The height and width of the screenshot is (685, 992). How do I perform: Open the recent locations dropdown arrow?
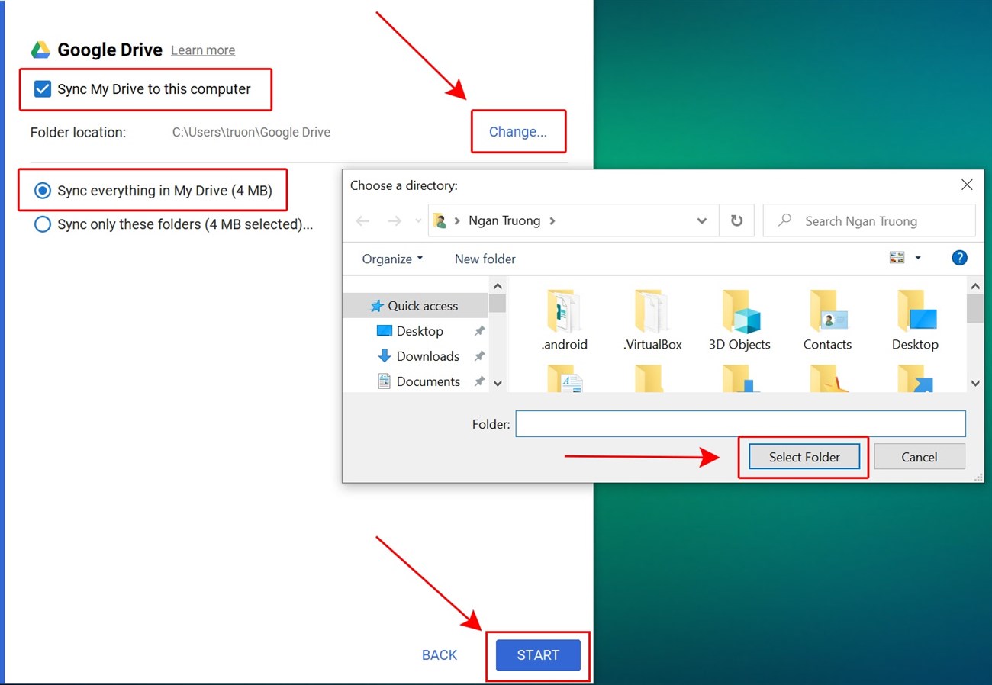coord(417,221)
